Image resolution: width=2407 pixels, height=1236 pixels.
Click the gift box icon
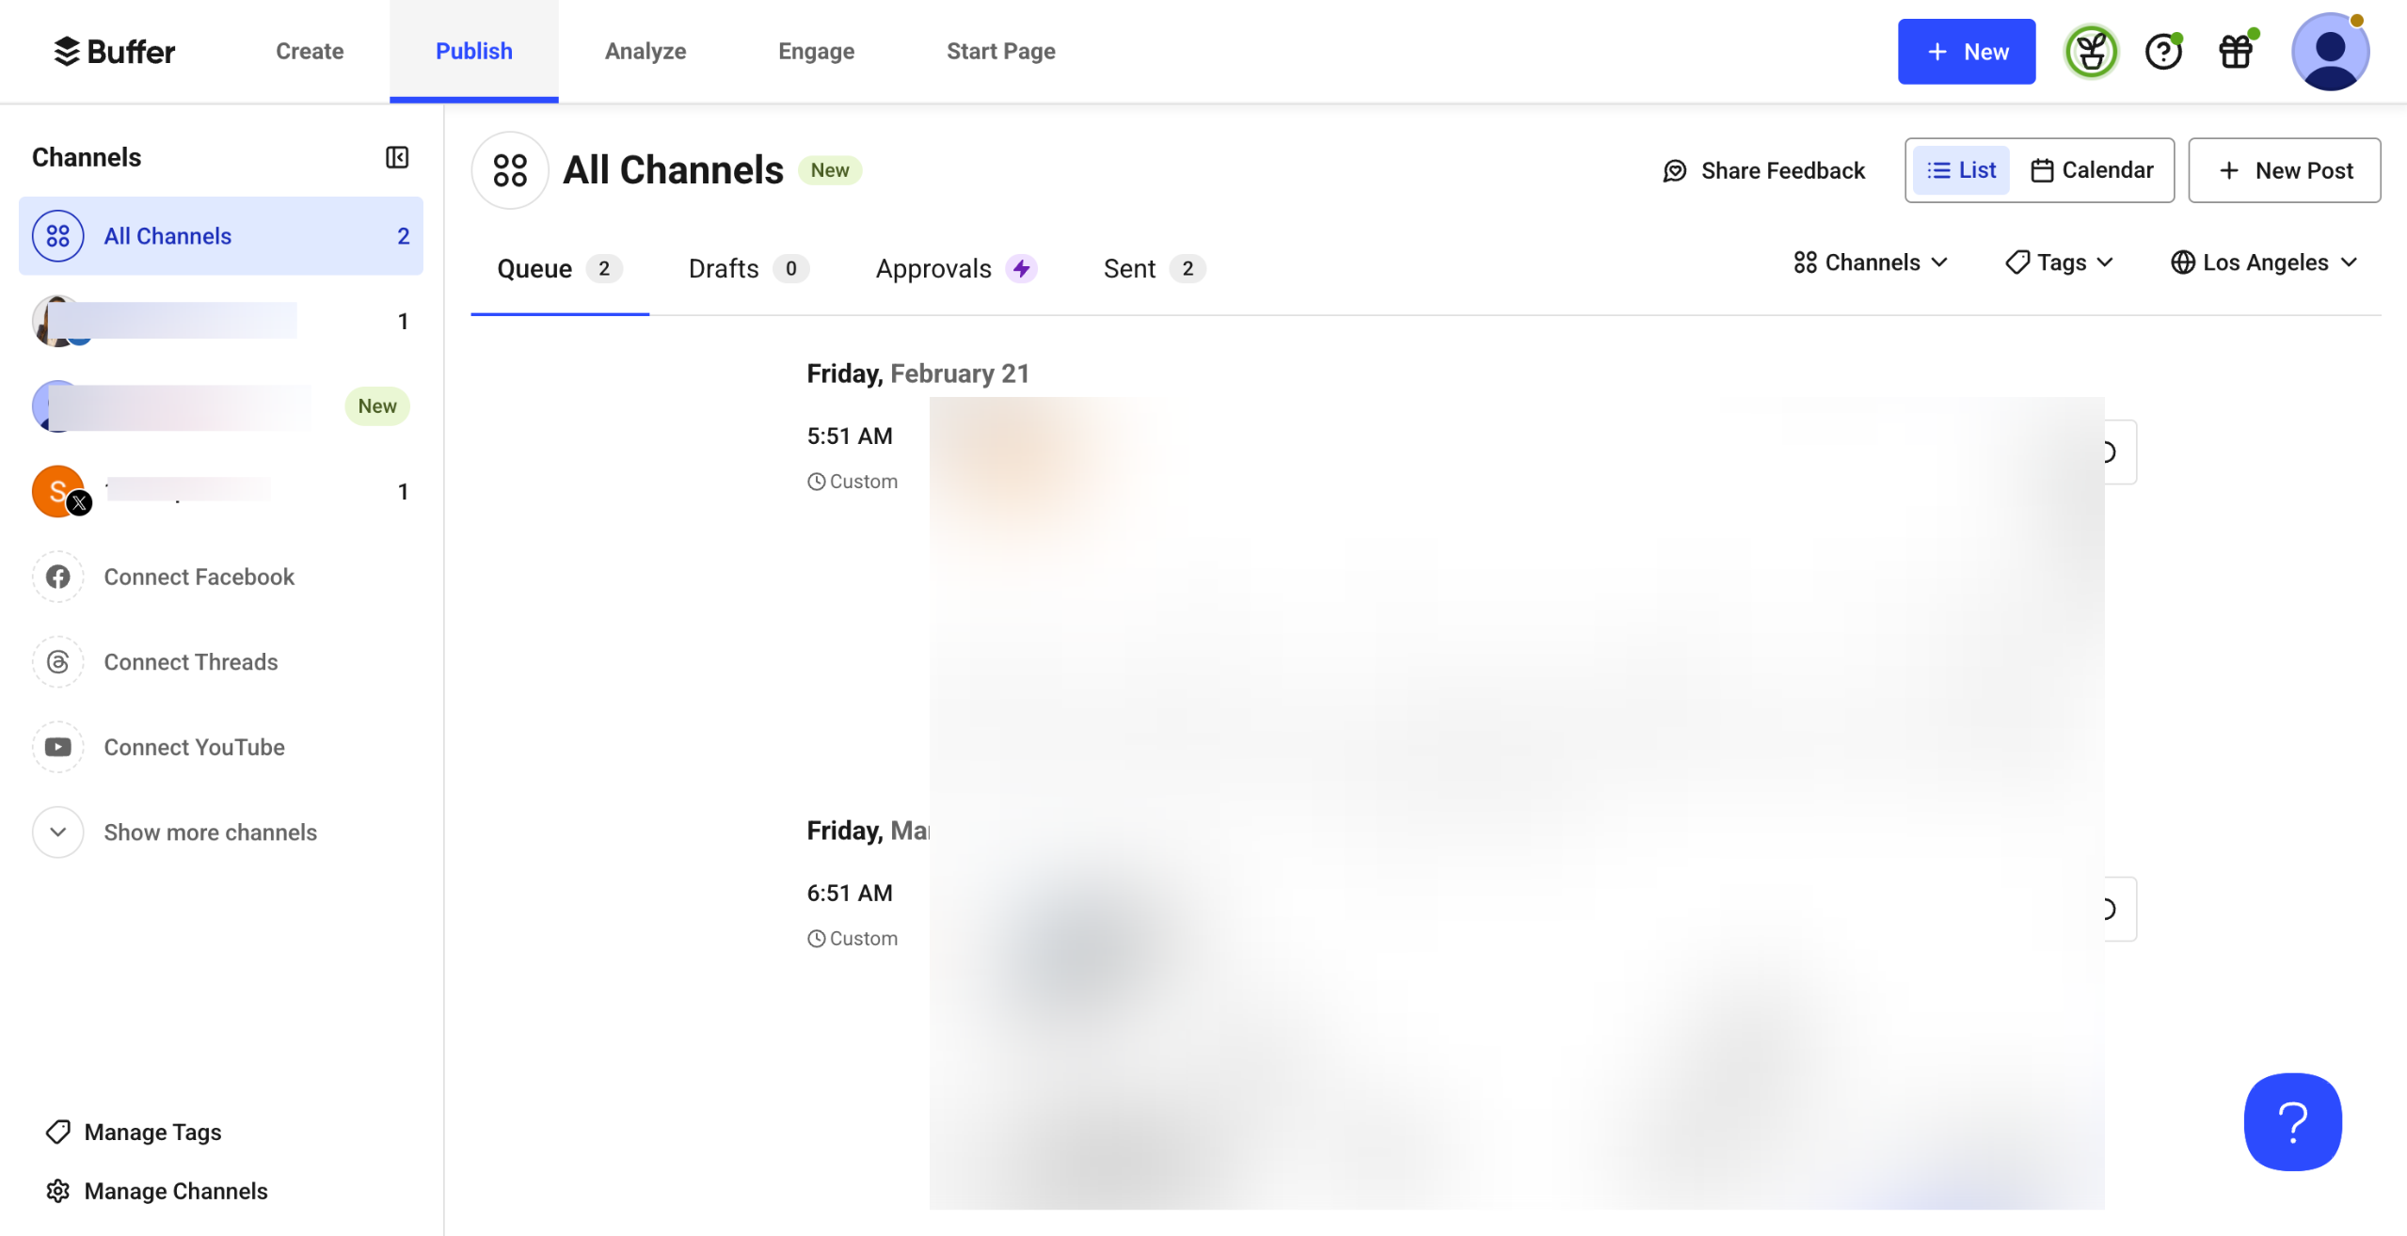[x=2236, y=52]
